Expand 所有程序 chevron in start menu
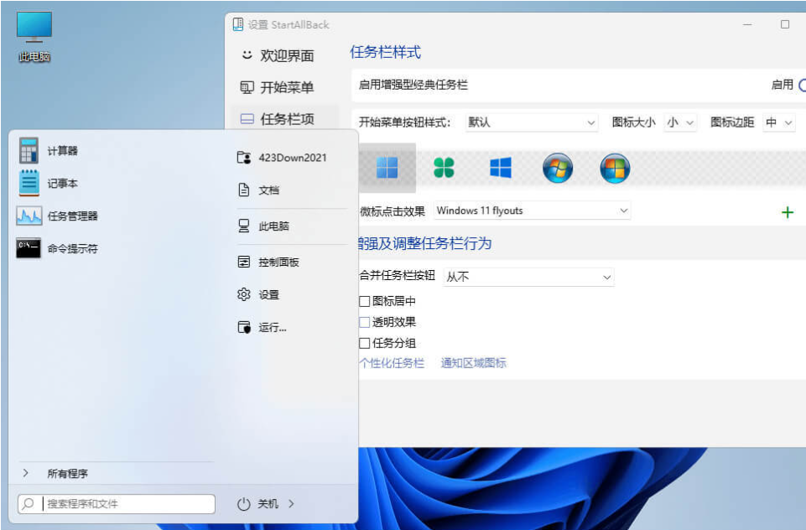806x530 pixels. coord(26,473)
